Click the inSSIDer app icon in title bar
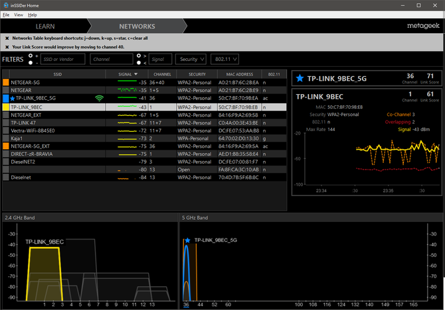 coord(6,5)
